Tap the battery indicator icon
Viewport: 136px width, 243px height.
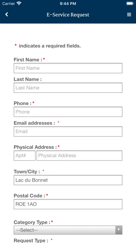[x=130, y=3]
